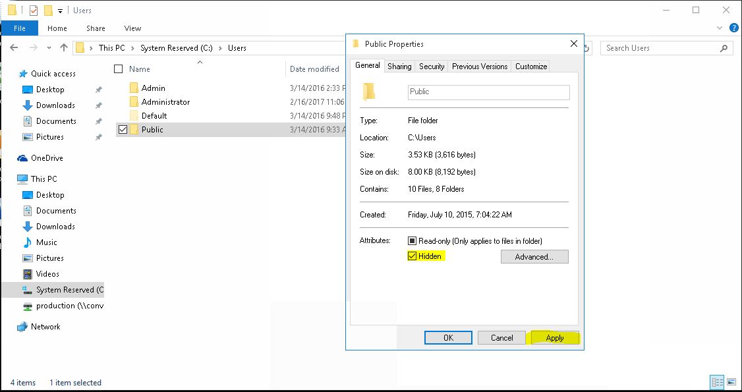Switch to the General tab in Properties

tap(368, 66)
